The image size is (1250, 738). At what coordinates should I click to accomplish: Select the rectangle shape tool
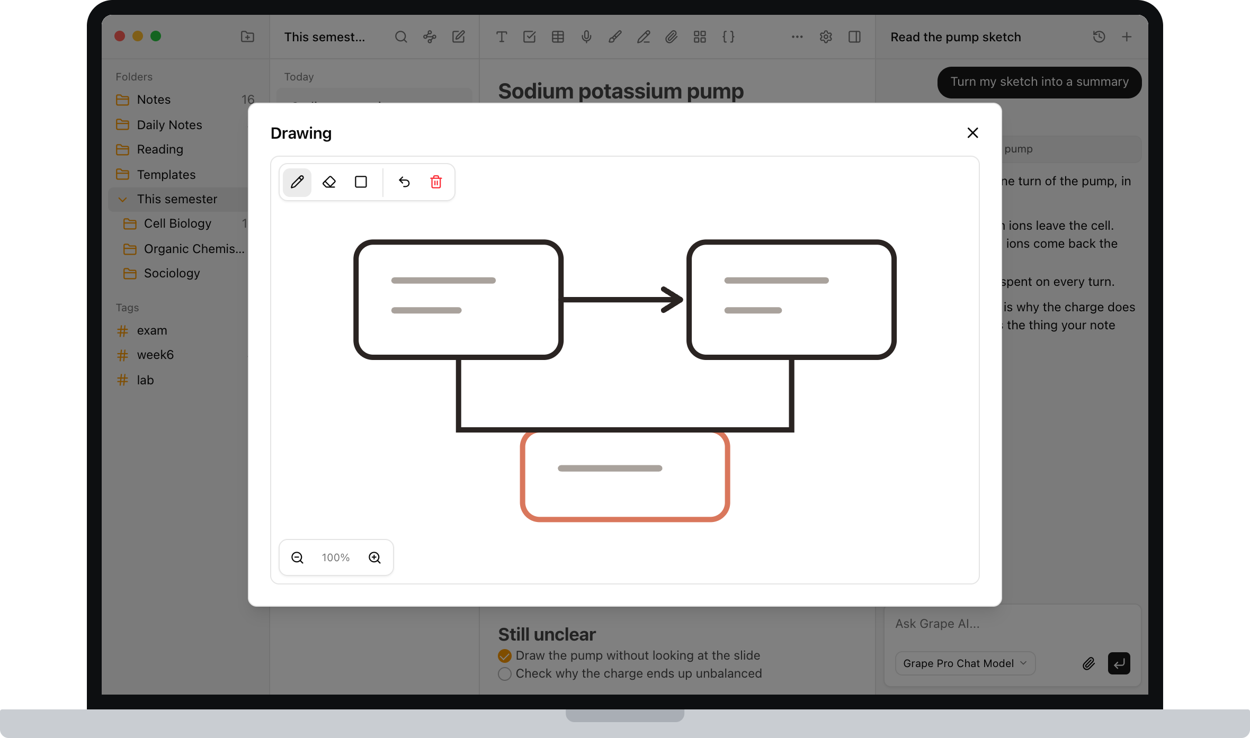361,182
